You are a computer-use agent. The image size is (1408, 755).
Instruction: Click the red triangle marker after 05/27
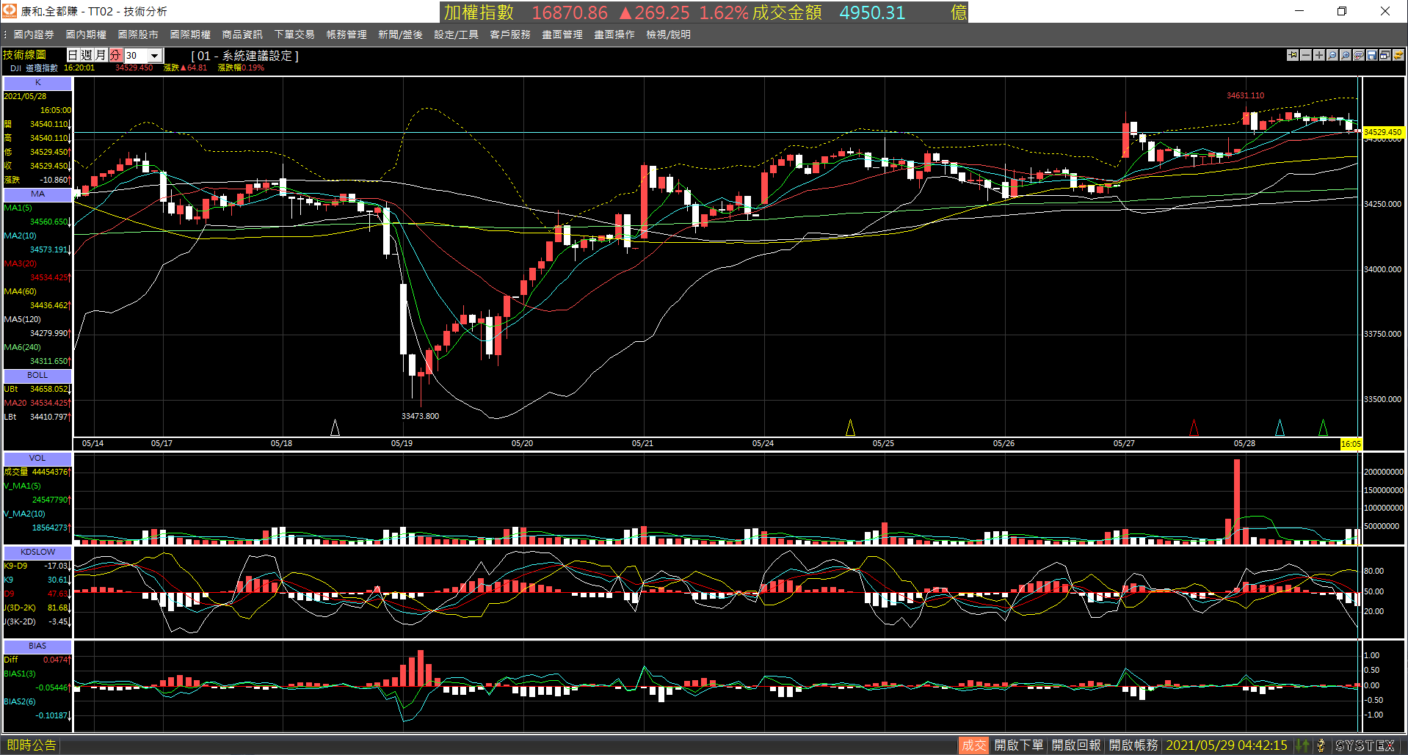pyautogui.click(x=1194, y=427)
